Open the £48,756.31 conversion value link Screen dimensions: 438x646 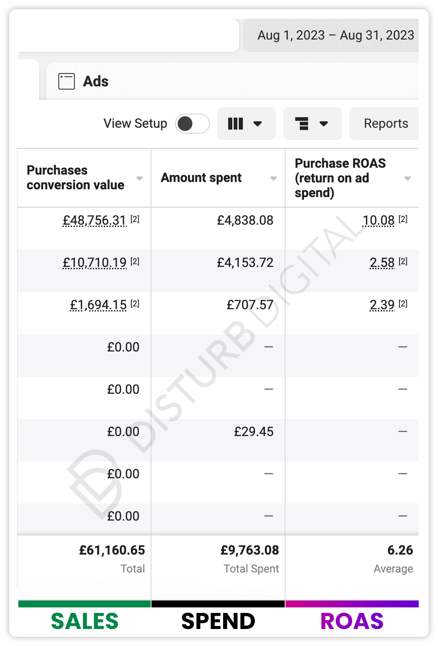pyautogui.click(x=95, y=221)
